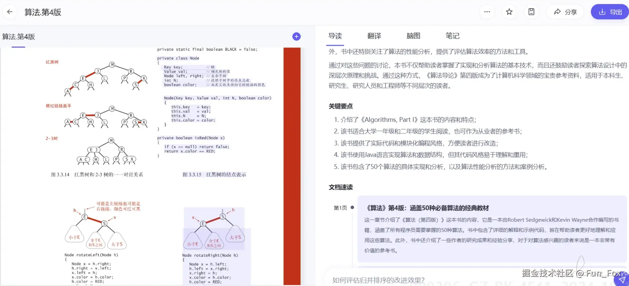
Task: Add a document with the purple plus icon
Action: click(x=296, y=36)
